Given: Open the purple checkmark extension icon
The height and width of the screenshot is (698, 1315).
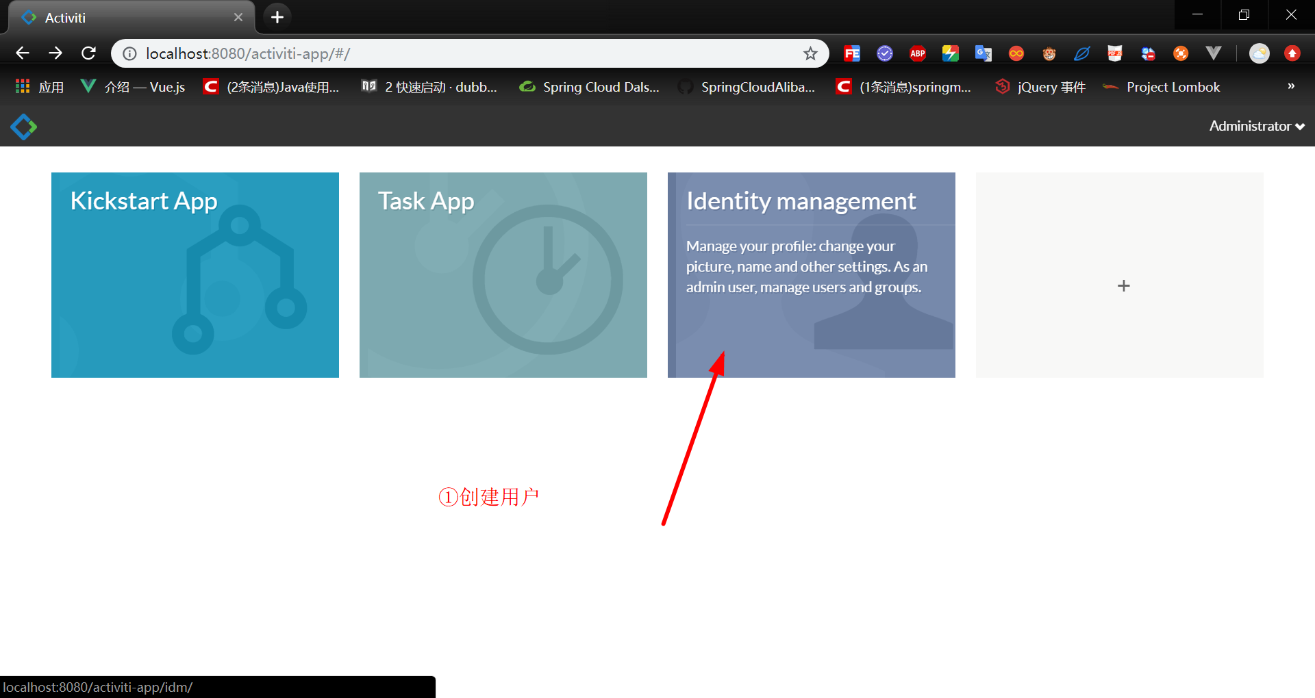Looking at the screenshot, I should pos(885,53).
